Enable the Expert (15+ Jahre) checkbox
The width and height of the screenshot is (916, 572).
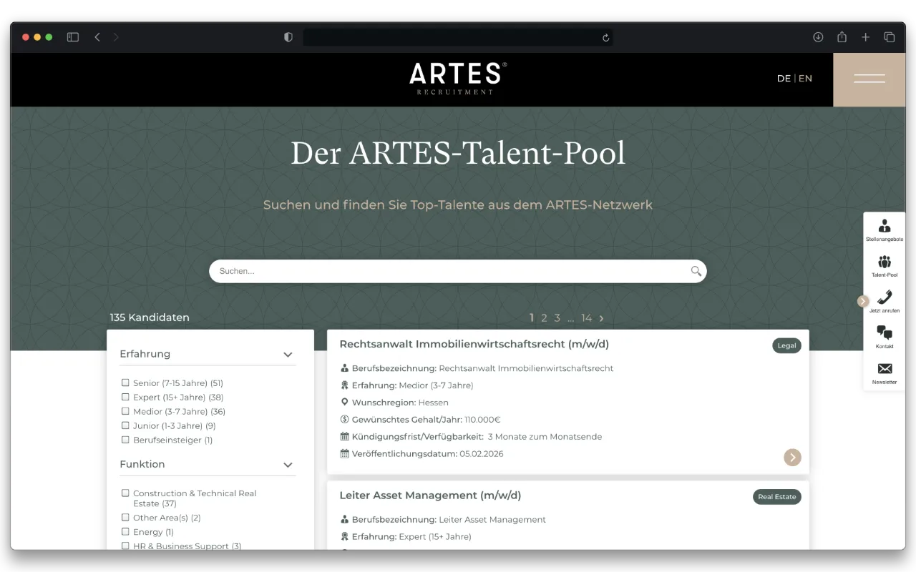tap(125, 398)
